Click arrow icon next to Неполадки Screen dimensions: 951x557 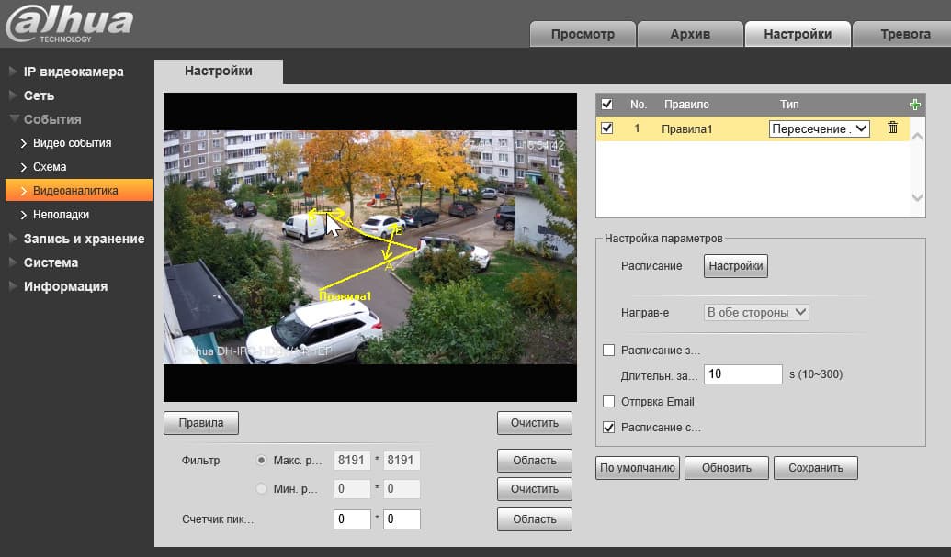[24, 215]
